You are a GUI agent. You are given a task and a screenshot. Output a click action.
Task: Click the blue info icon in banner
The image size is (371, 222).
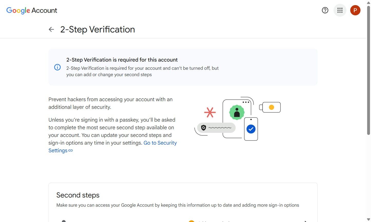pyautogui.click(x=57, y=67)
